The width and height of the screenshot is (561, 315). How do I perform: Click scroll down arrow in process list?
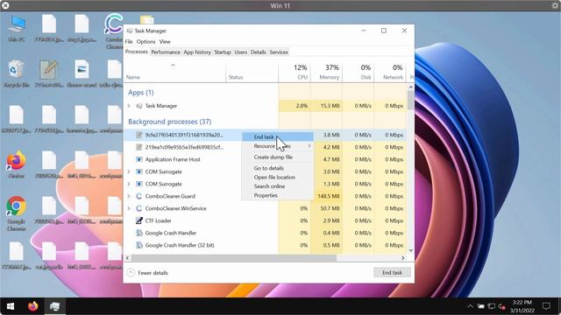coord(411,250)
